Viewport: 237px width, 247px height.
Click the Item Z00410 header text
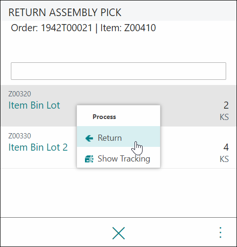[x=128, y=28]
